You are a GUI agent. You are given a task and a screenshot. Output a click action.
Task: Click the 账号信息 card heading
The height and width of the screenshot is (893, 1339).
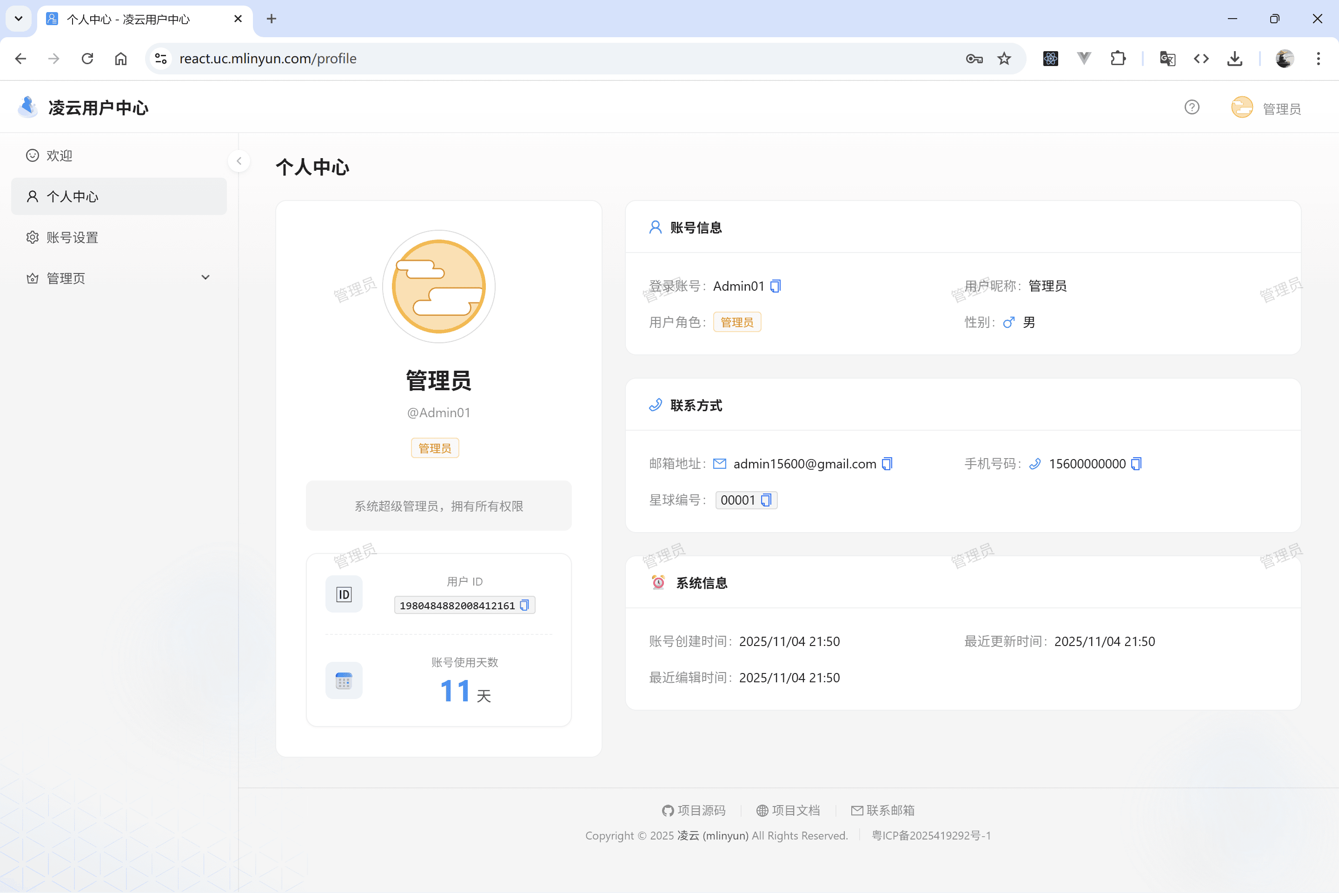[696, 228]
